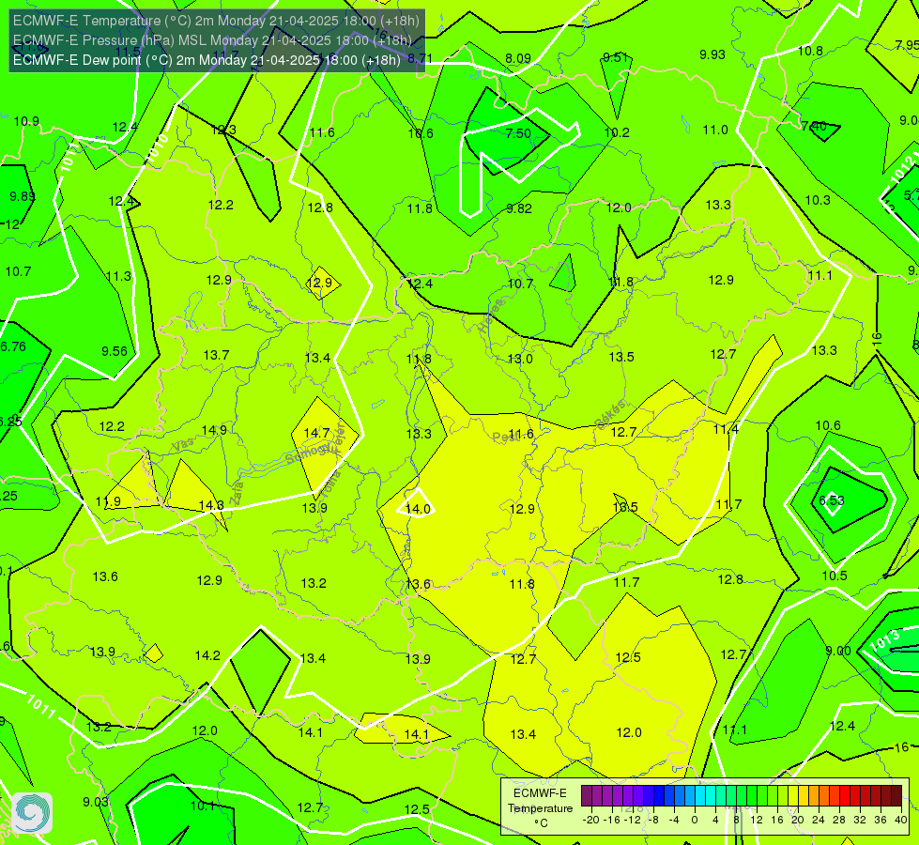
Task: Click the Zala county label
Action: (237, 493)
